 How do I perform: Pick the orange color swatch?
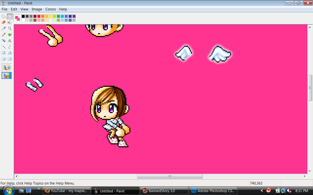coord(43,16)
